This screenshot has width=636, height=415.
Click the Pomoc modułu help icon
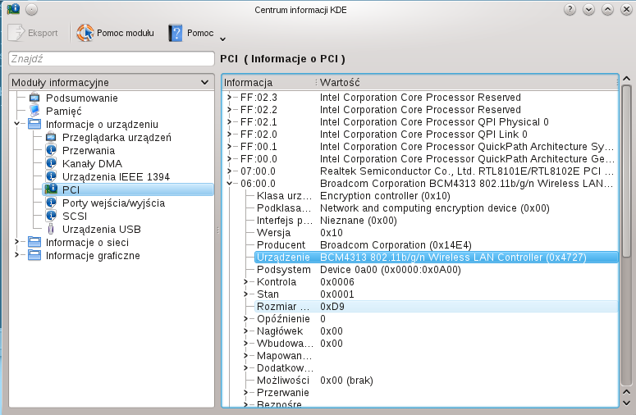coord(85,33)
